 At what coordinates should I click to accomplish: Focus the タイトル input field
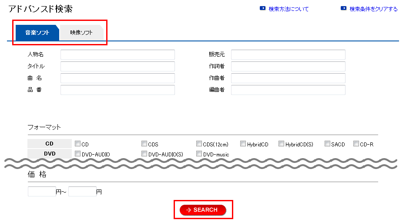click(117, 66)
